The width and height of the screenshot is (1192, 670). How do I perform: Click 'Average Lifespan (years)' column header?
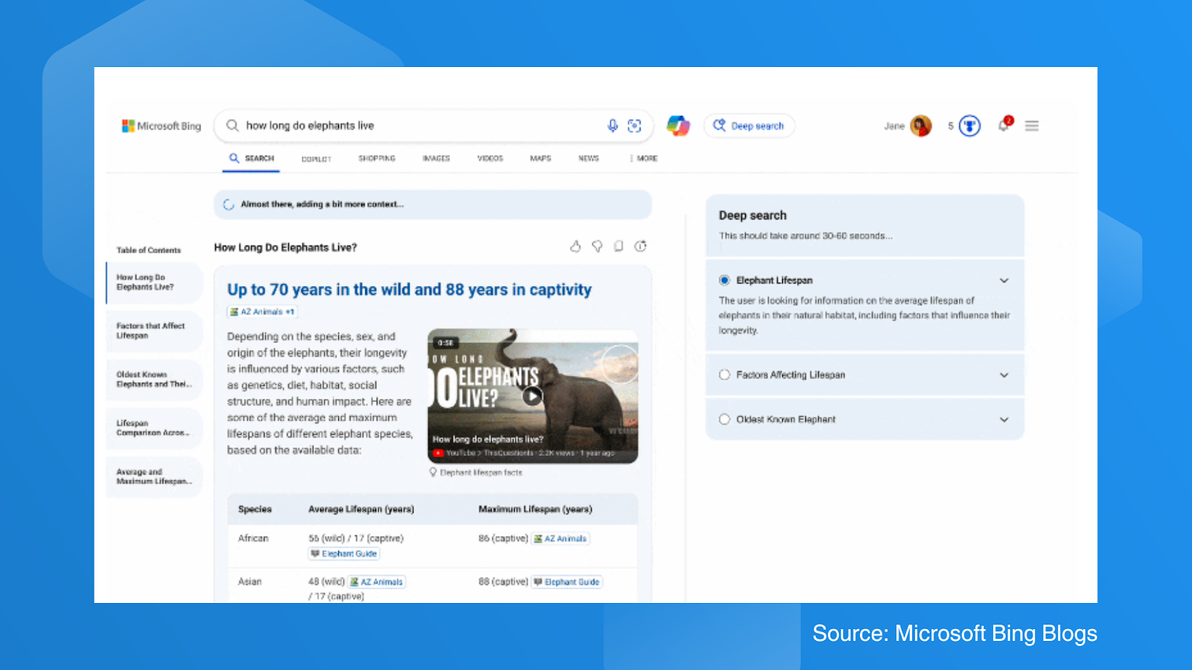click(x=361, y=509)
